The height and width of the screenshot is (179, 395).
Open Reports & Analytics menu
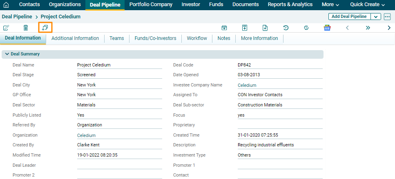290,4
